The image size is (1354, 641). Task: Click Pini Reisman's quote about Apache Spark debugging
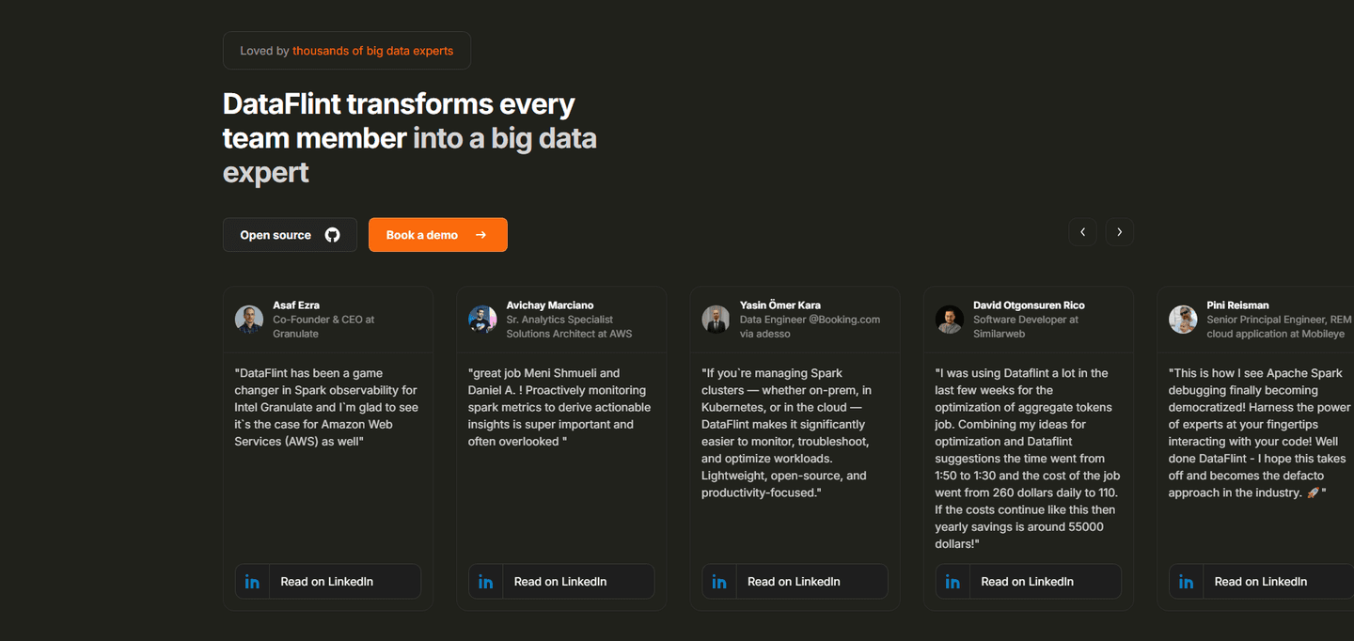[1260, 433]
